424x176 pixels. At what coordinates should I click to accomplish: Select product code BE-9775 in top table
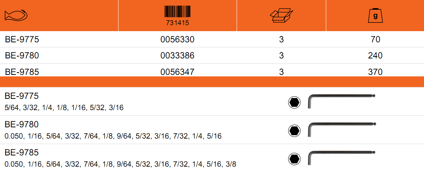(22, 40)
